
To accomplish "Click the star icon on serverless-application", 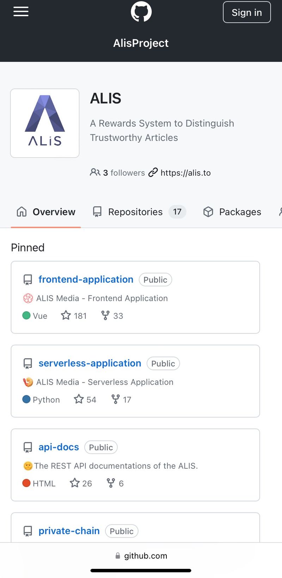I will (x=79, y=399).
